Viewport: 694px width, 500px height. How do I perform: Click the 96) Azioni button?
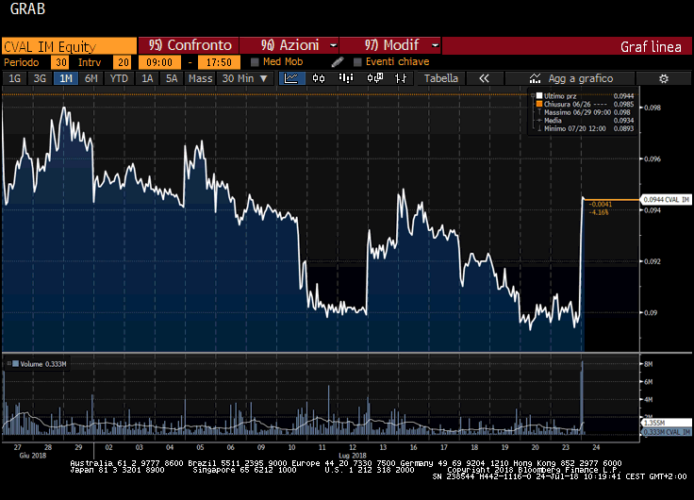(289, 45)
